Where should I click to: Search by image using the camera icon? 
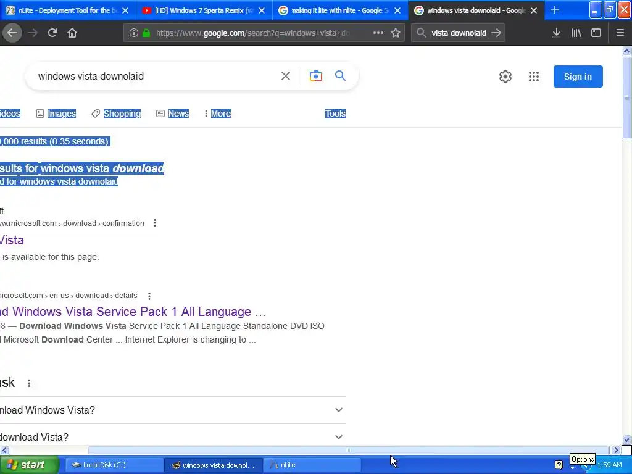(316, 76)
